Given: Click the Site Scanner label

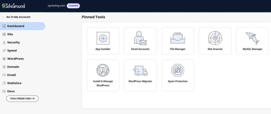Looking at the screenshot, I should click(215, 49).
